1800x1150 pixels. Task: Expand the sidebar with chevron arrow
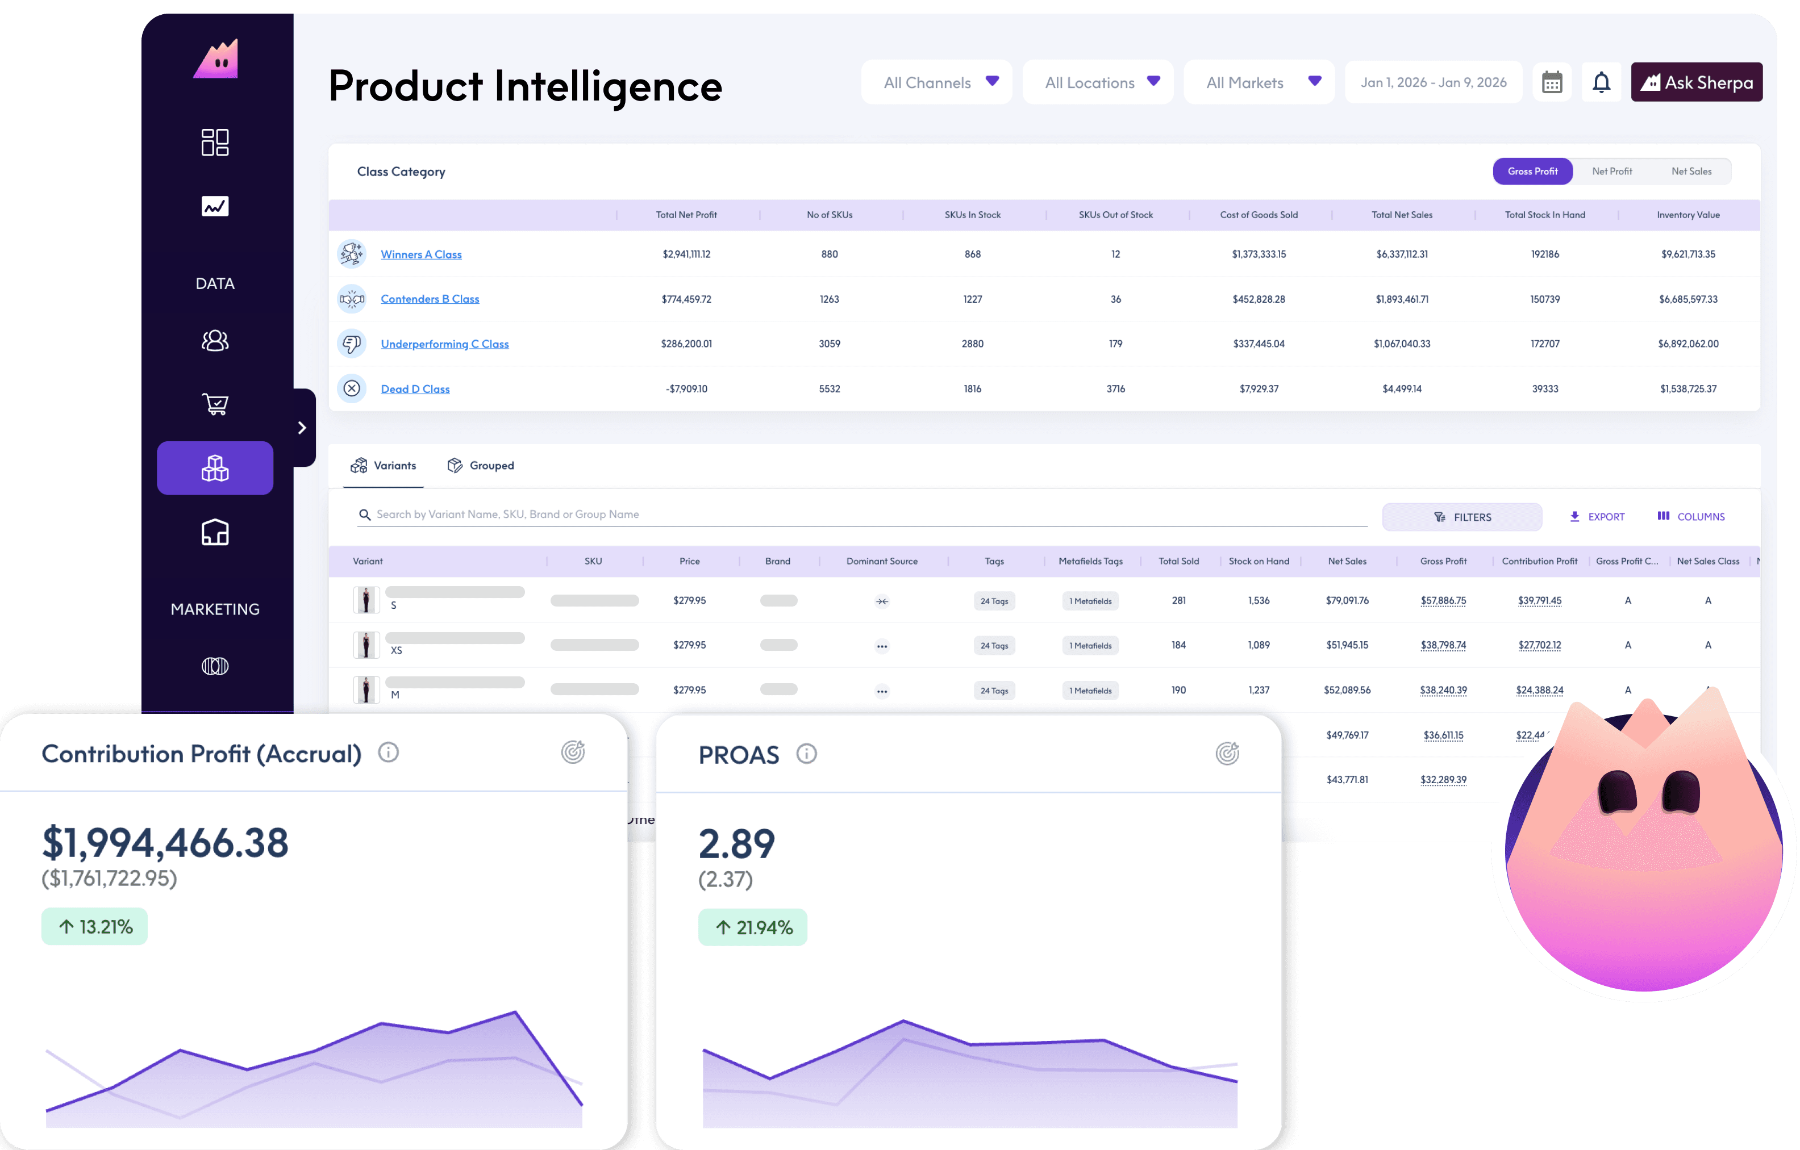(x=302, y=428)
